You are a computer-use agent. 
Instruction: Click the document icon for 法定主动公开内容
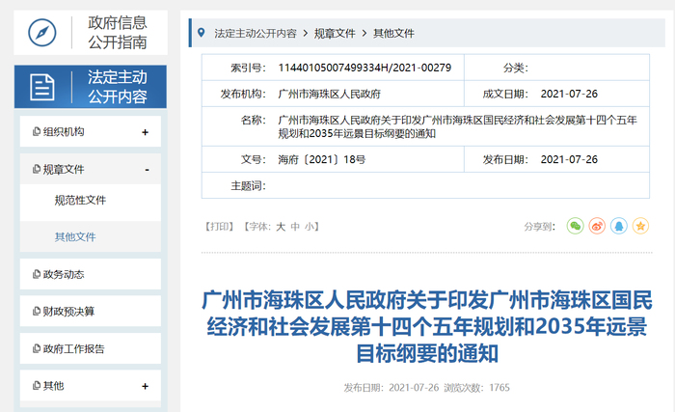coord(42,86)
